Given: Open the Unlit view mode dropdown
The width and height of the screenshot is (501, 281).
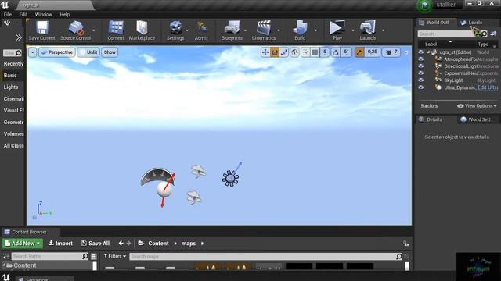Looking at the screenshot, I should (x=88, y=52).
